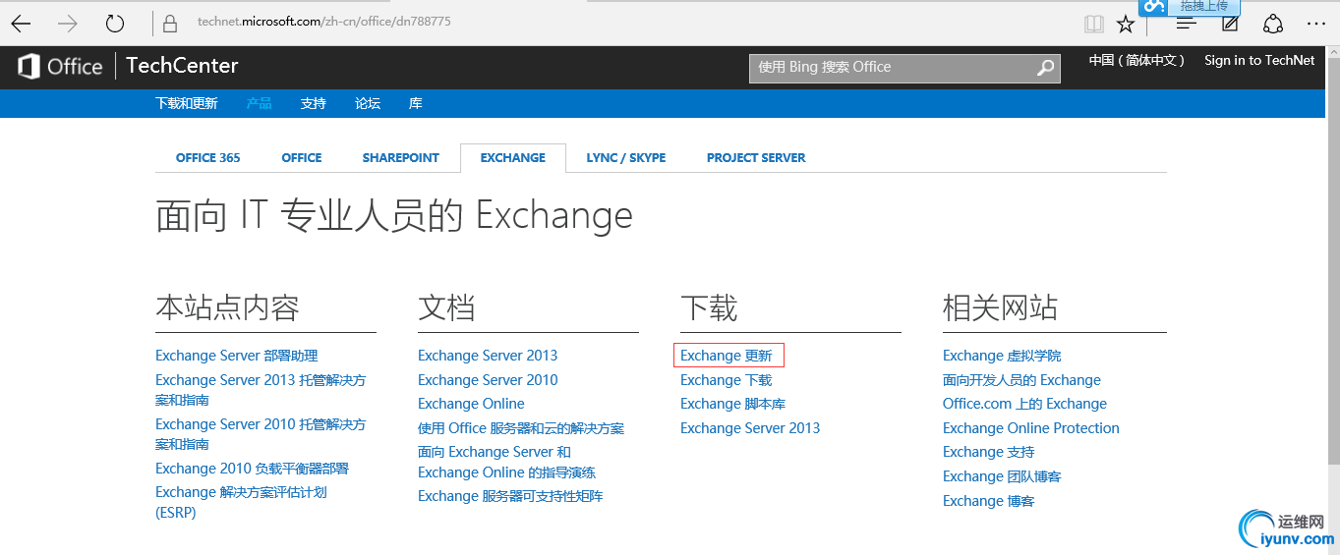The height and width of the screenshot is (555, 1340).
Task: Go forward with the browser forward arrow
Action: tap(68, 23)
